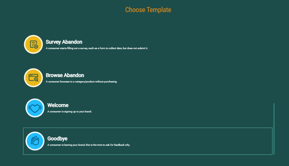Click the Browse Abandon browser window icon
The height and width of the screenshot is (166, 289).
pos(33,78)
